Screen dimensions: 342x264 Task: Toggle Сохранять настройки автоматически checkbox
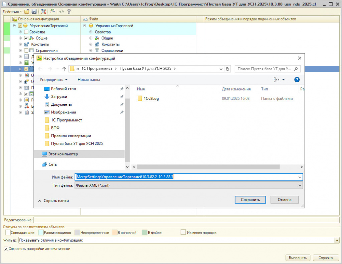pos(6,249)
